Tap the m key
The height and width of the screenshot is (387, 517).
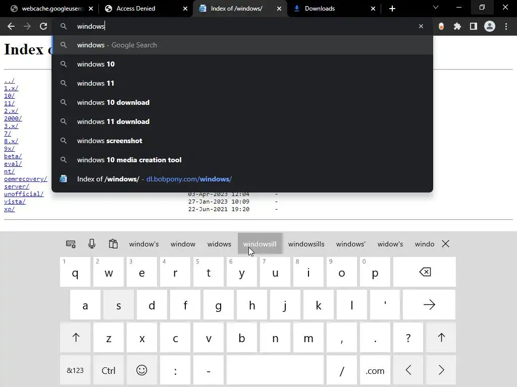pos(308,338)
